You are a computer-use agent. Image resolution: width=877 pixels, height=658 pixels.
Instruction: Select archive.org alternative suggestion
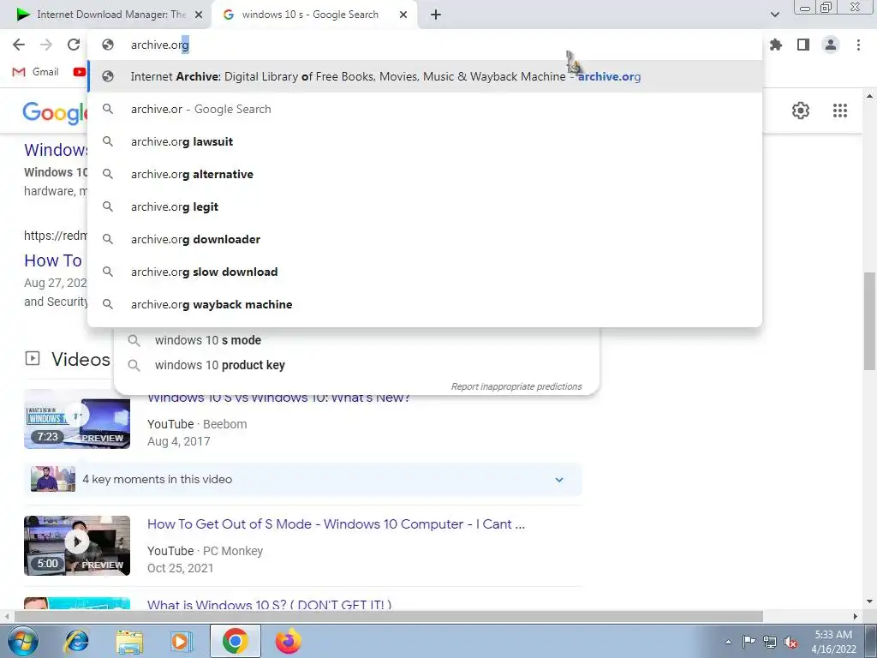tap(425, 174)
